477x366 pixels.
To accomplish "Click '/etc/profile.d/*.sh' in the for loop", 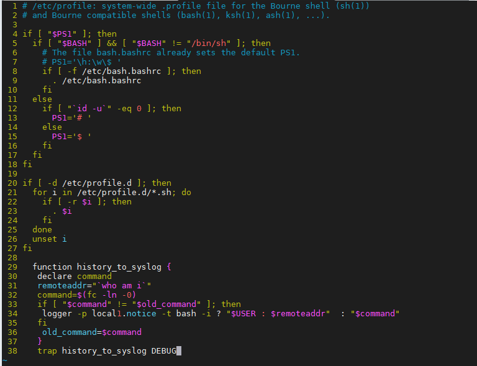I will tap(124, 193).
